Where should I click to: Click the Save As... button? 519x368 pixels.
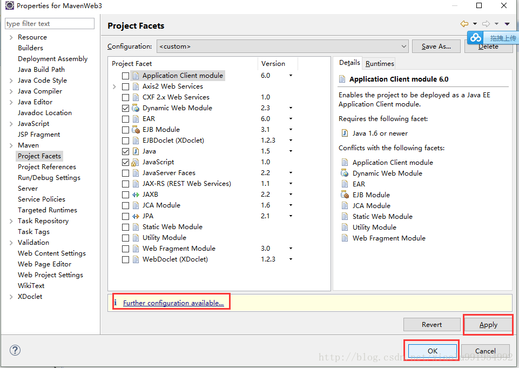click(436, 46)
